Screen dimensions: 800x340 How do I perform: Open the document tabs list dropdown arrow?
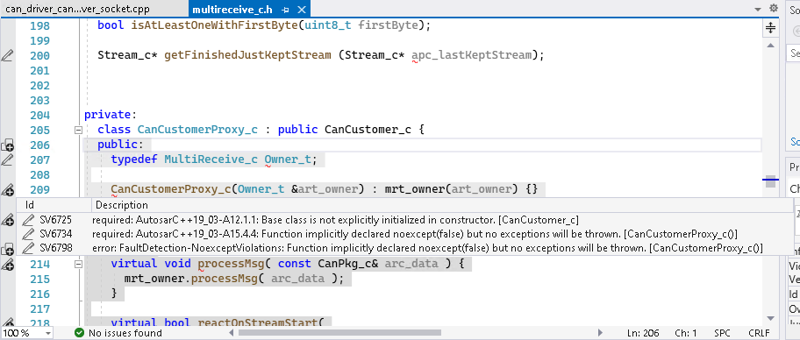[x=759, y=9]
